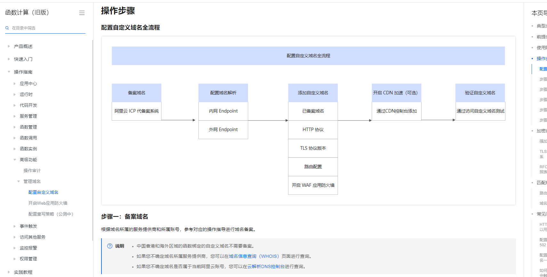
Task: Click the HTTP 协议 box
Action: pyautogui.click(x=313, y=130)
